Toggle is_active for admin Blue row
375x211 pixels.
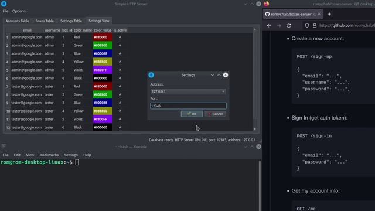click(x=120, y=53)
